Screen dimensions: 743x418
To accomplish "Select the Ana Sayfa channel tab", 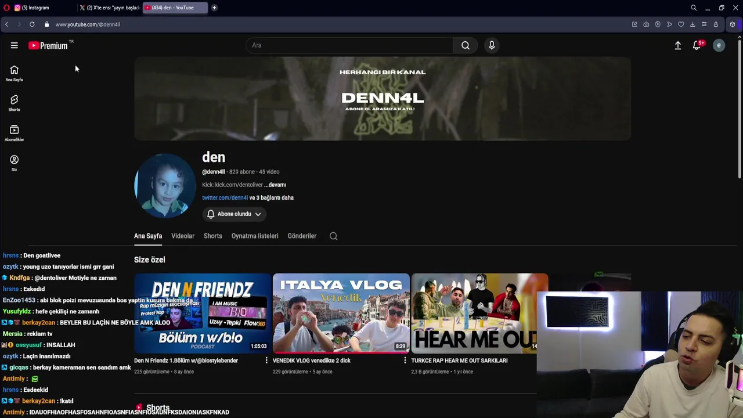I will (148, 236).
